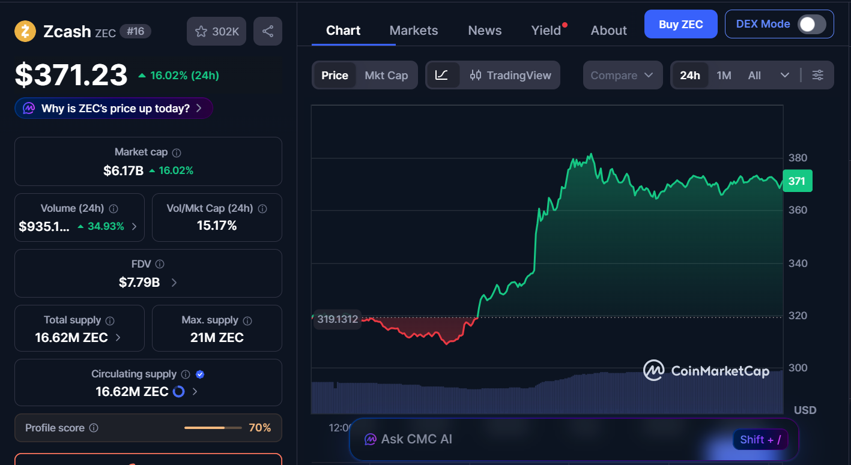Select the line chart style icon
Image resolution: width=851 pixels, height=465 pixels.
[x=443, y=75]
